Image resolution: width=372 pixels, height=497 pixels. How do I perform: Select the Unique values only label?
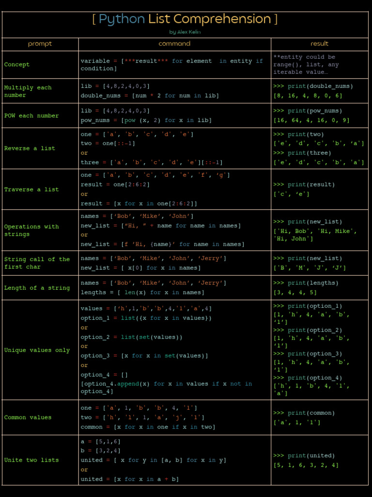pos(37,350)
